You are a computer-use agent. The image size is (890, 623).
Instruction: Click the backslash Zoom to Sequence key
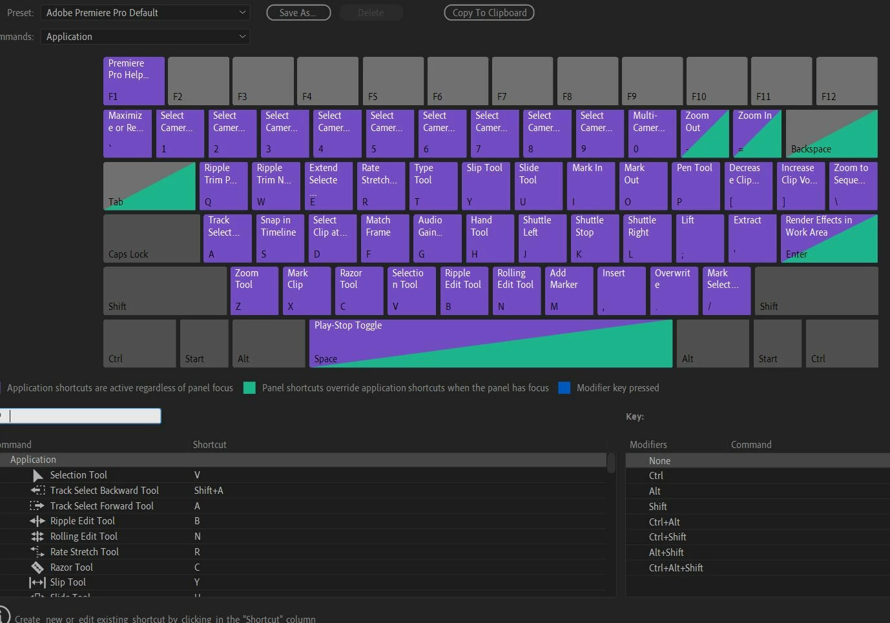click(x=853, y=186)
